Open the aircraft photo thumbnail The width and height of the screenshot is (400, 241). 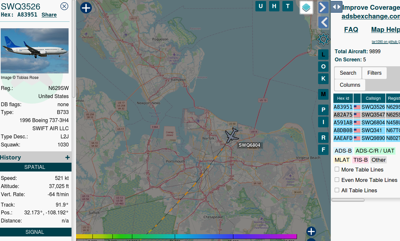(34, 51)
